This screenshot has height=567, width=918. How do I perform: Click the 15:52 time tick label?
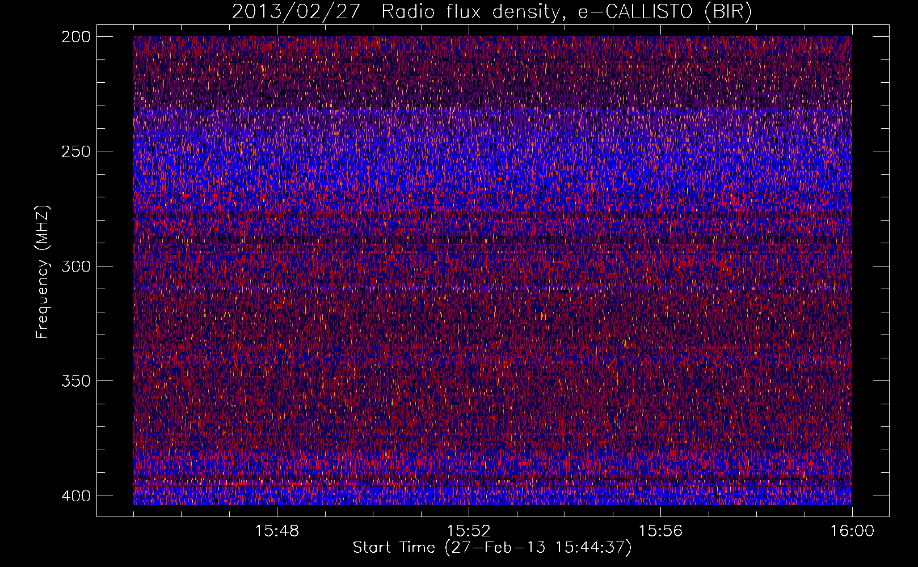point(469,531)
